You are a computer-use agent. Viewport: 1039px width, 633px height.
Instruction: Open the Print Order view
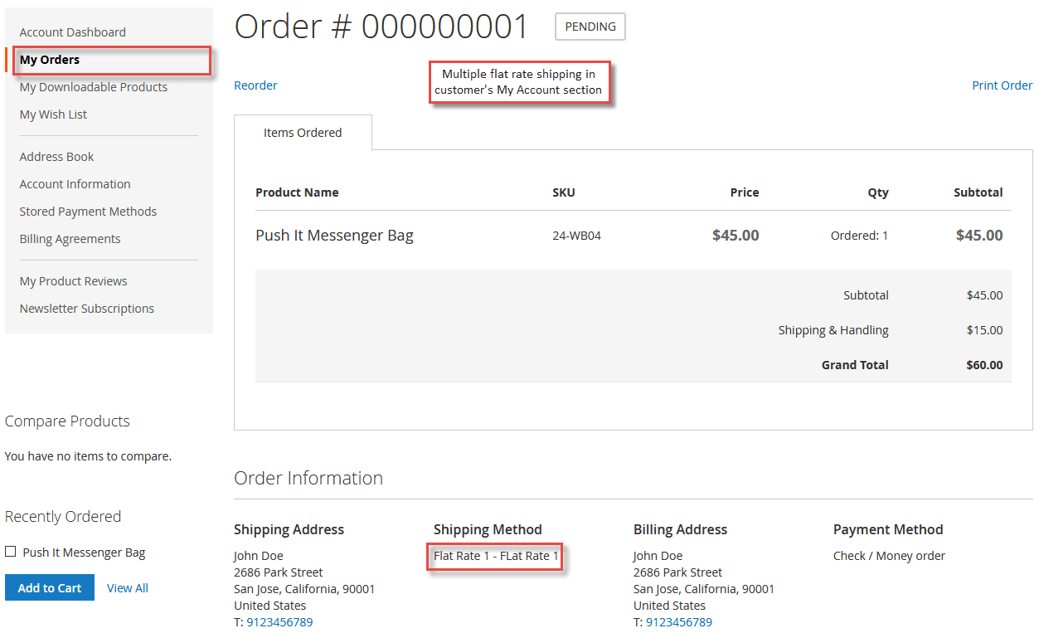(1003, 85)
